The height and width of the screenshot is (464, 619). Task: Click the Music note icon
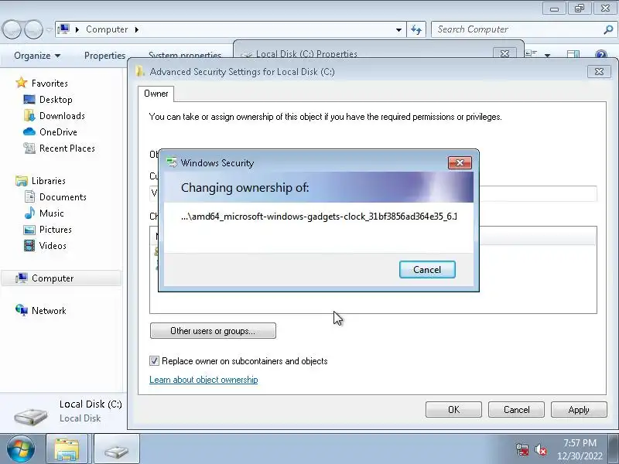click(29, 213)
